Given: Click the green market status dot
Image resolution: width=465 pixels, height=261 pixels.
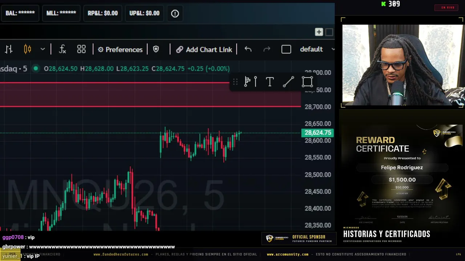Looking at the screenshot, I should (36, 69).
